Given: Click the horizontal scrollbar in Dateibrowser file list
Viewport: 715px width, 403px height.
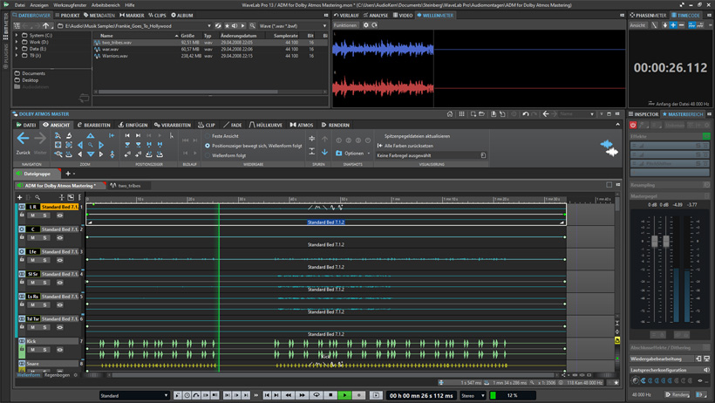Looking at the screenshot, I should pyautogui.click(x=188, y=92).
